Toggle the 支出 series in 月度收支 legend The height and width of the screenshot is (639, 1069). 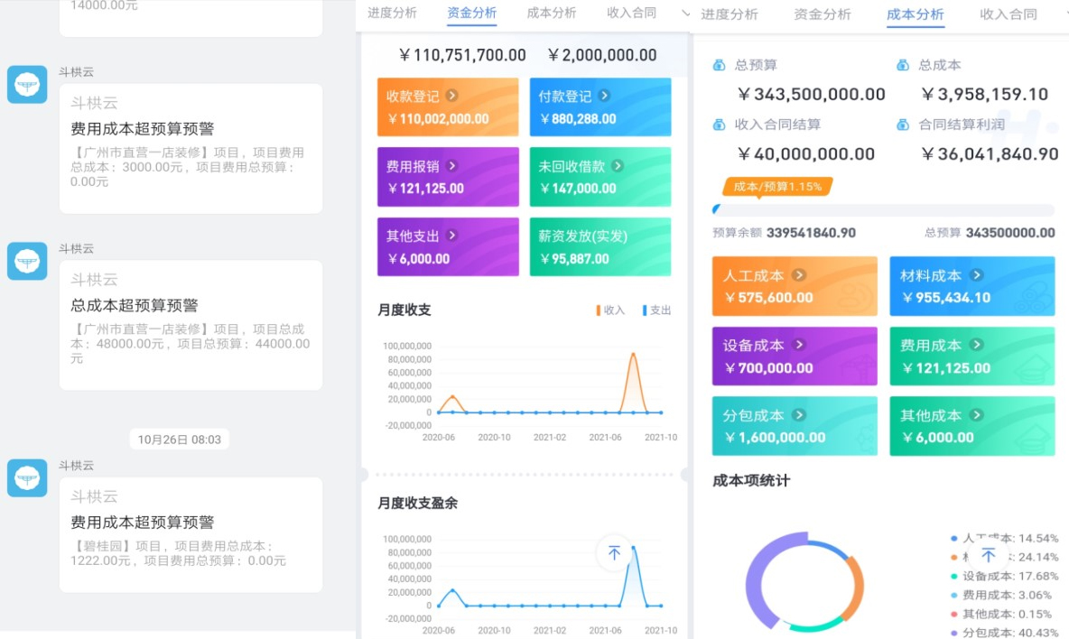(656, 310)
